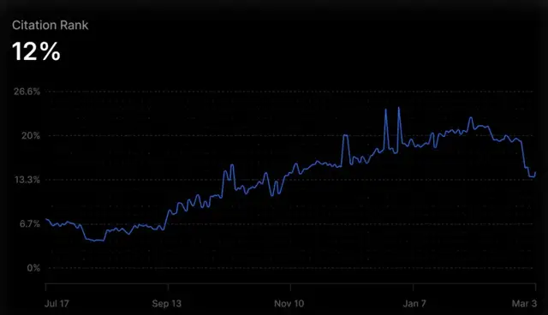This screenshot has height=315, width=548.
Task: Click the 12% headline value
Action: (36, 51)
